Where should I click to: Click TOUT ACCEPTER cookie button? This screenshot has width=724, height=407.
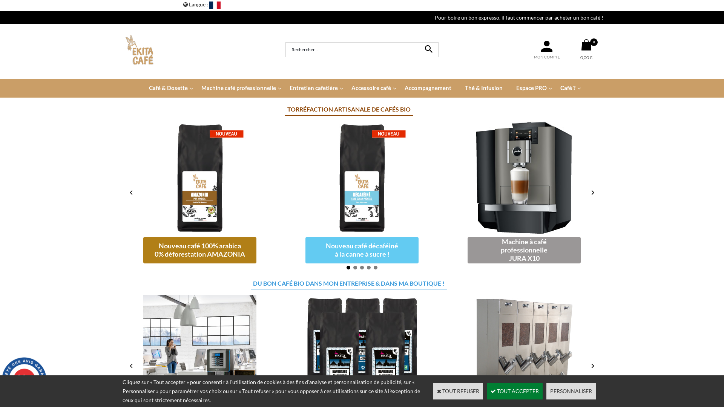point(514,391)
